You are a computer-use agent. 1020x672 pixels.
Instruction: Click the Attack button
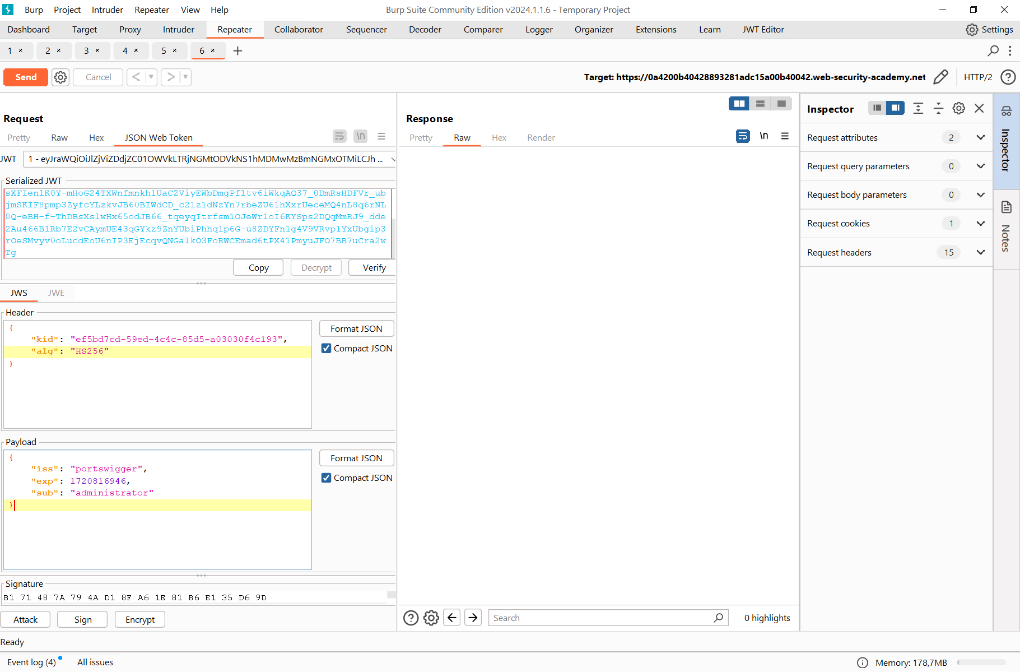[x=25, y=619]
